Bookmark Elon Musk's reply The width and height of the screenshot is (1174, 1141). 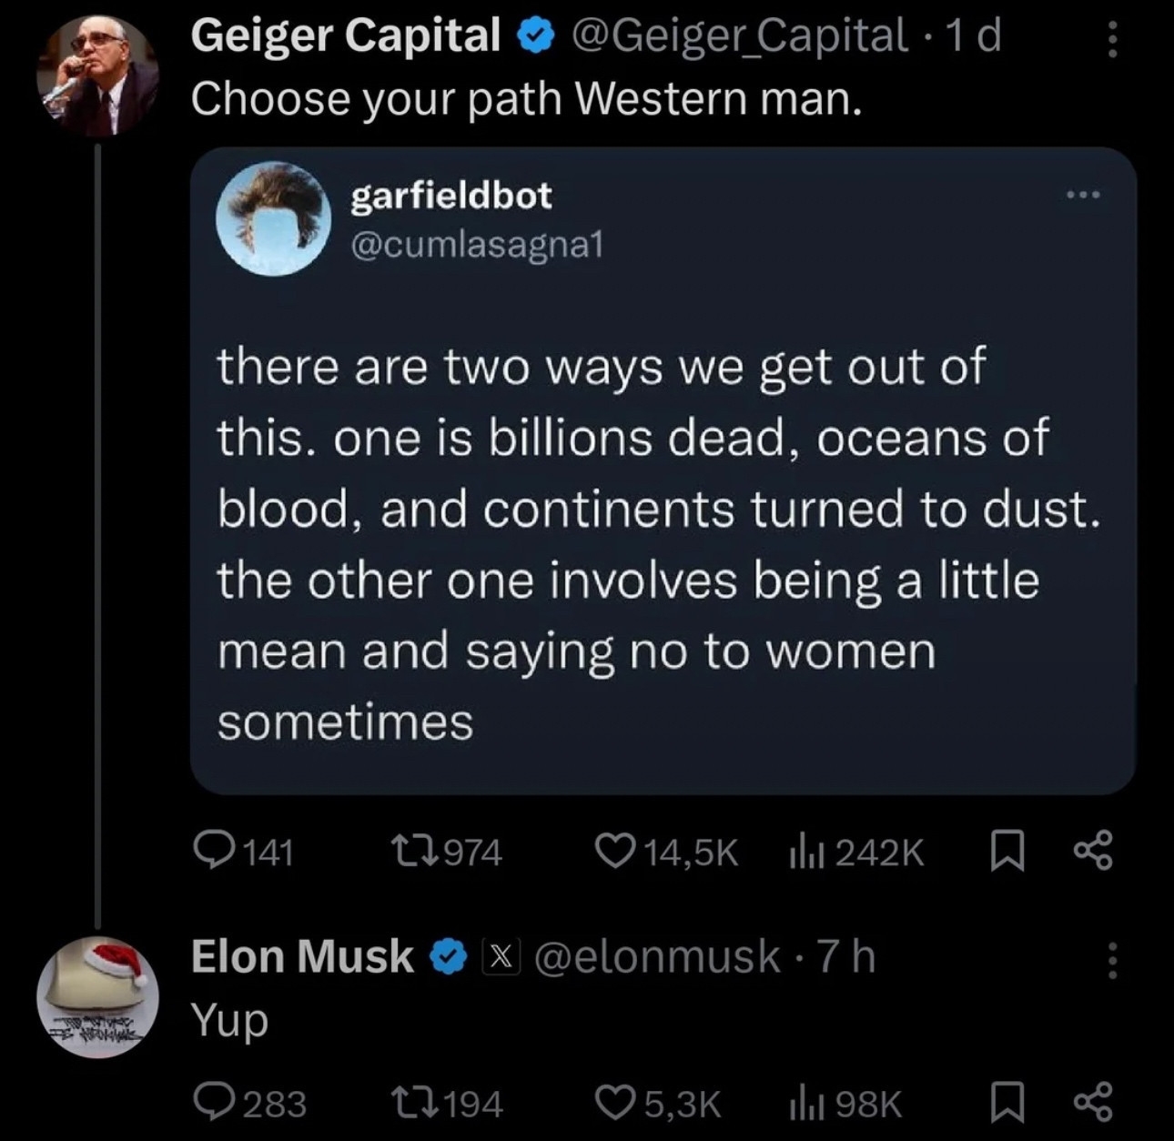coord(1006,1104)
